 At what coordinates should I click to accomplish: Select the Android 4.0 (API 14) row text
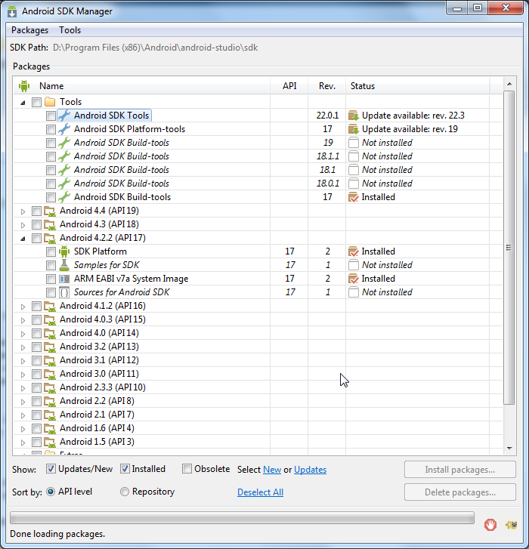coord(99,333)
